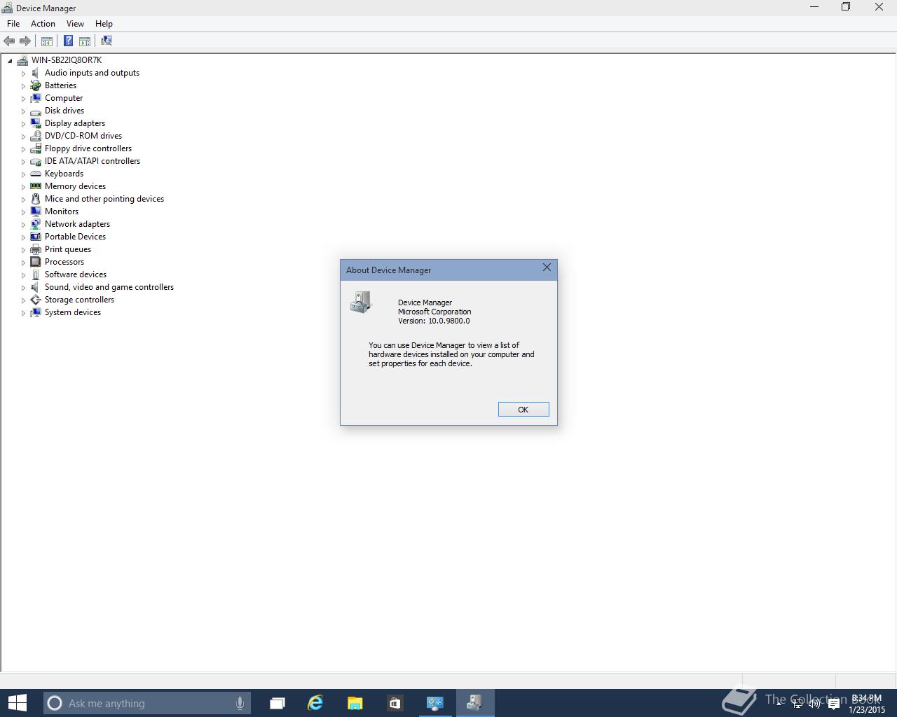Expand the Computer node arrow
The image size is (897, 717).
point(23,98)
